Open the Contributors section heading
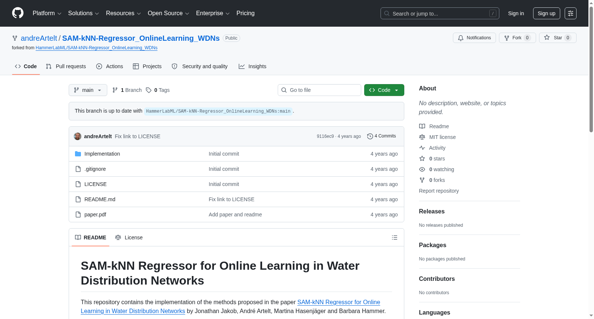 coord(437,279)
